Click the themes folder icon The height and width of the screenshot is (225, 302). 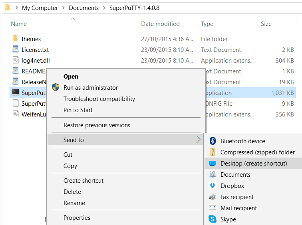click(x=15, y=39)
